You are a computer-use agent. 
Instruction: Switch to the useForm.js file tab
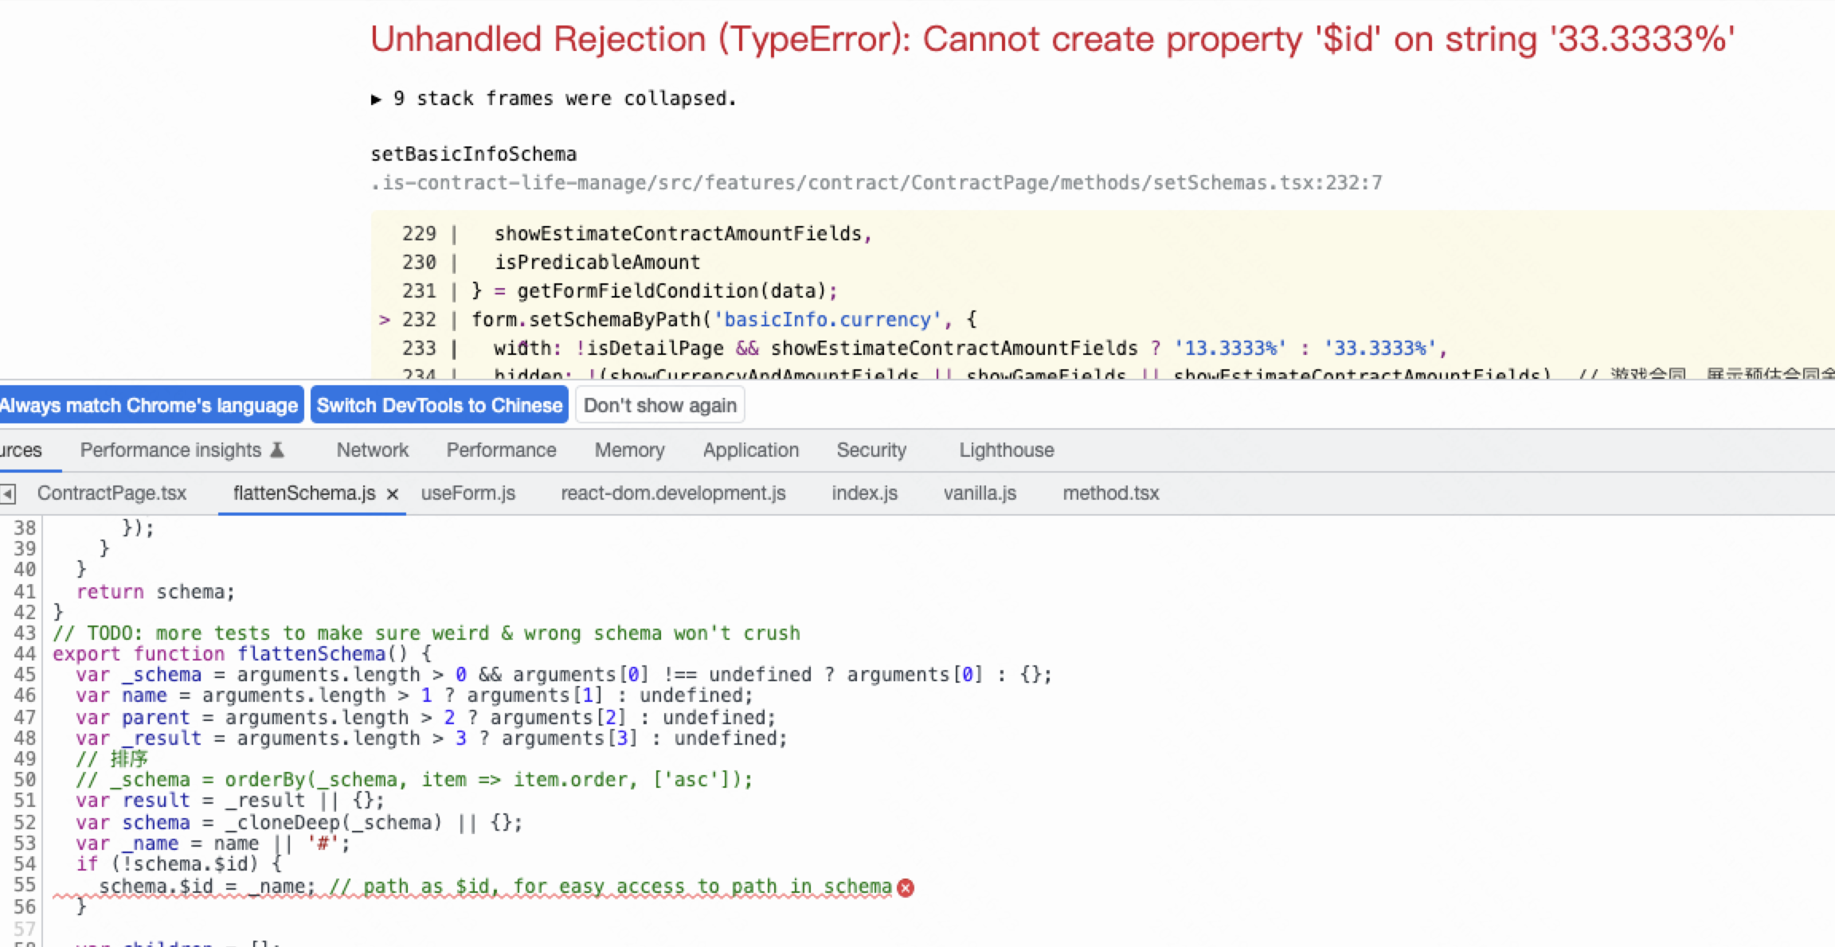point(468,493)
